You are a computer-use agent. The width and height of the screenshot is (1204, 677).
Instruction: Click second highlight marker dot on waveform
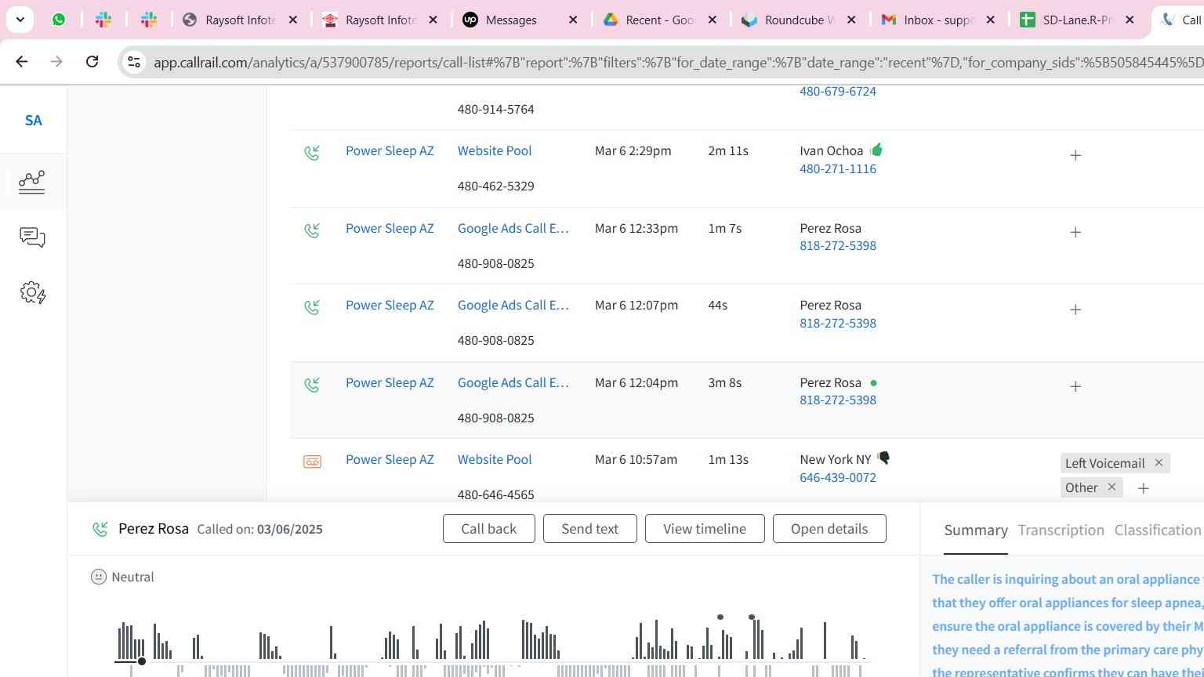click(x=752, y=617)
